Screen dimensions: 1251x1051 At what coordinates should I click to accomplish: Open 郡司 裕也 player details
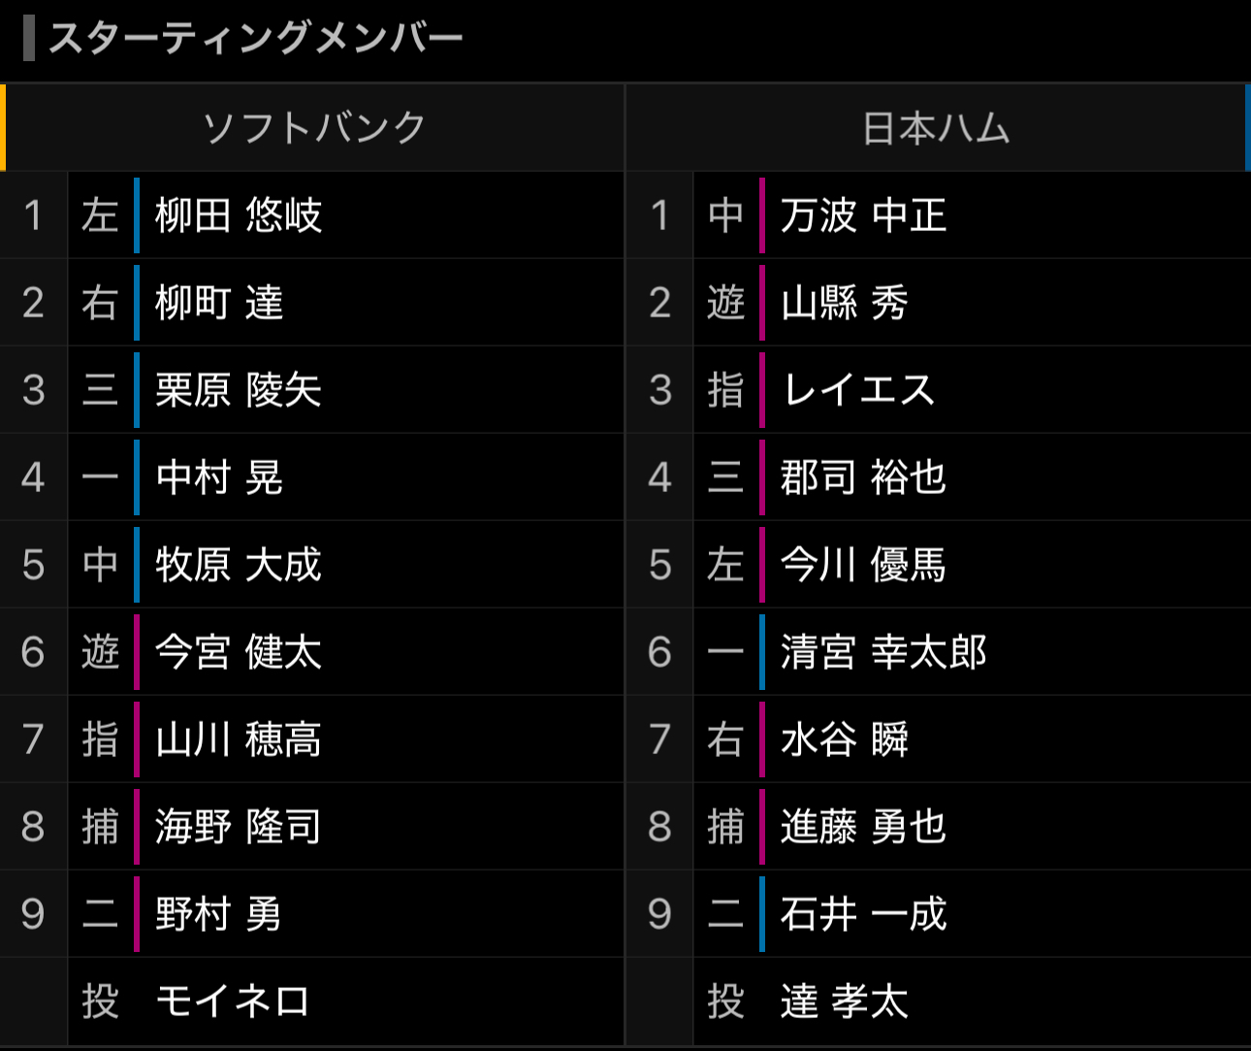point(863,477)
